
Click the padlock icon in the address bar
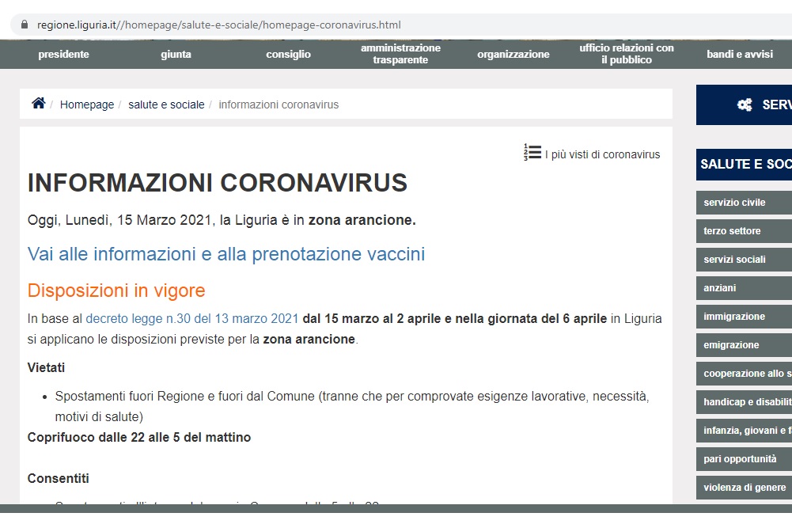point(24,25)
